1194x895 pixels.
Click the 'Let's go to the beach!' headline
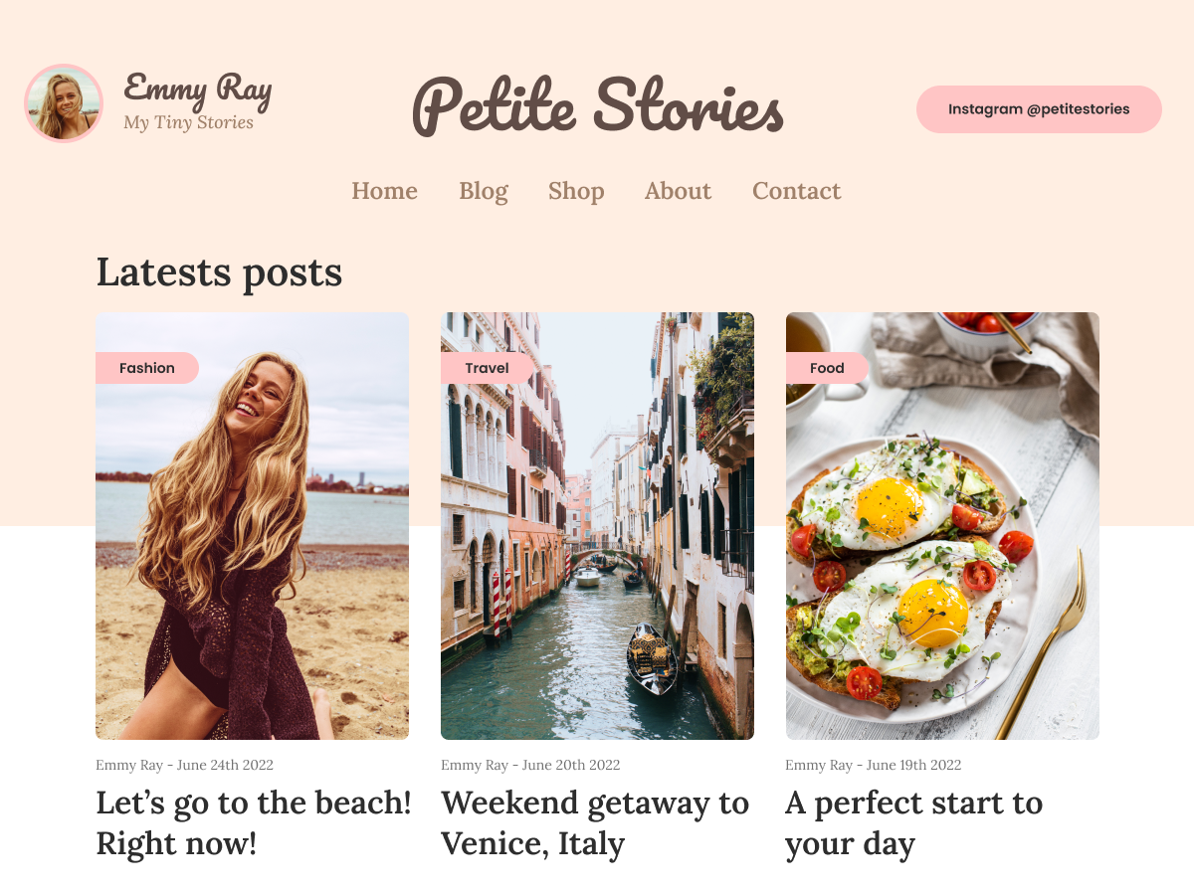[252, 822]
